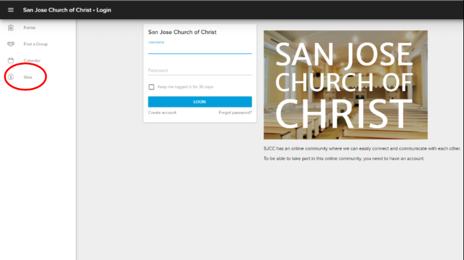This screenshot has width=464, height=260.
Task: Open the Create account link
Action: click(162, 112)
